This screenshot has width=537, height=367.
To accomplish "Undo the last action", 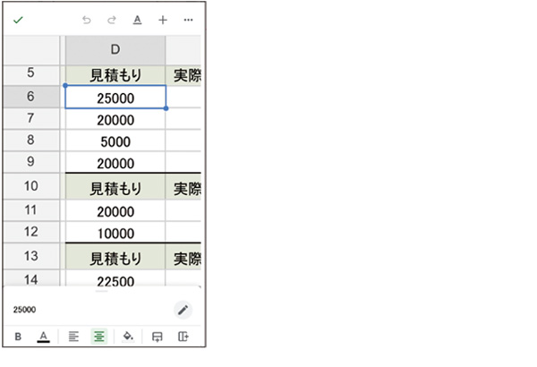I will pyautogui.click(x=87, y=20).
